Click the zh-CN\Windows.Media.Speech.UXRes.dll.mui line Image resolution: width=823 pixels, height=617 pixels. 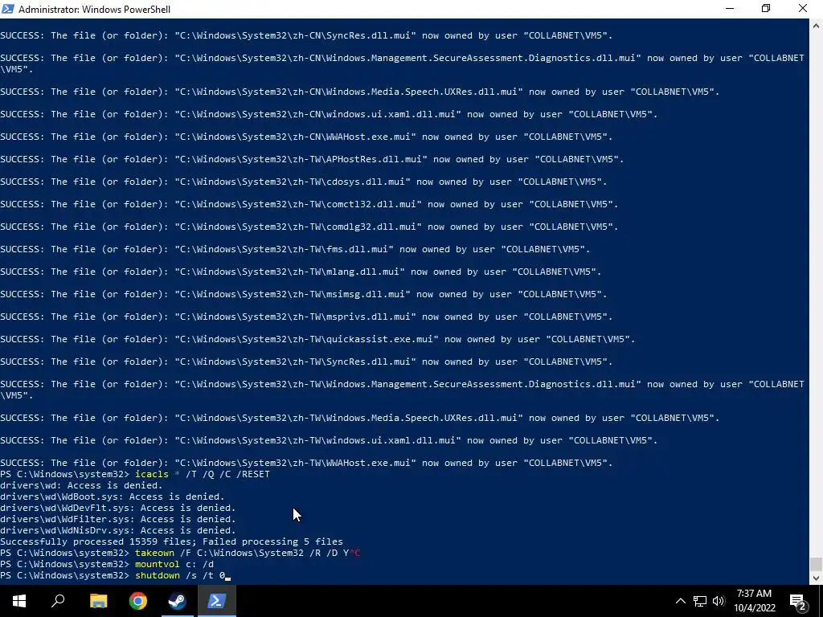[360, 92]
